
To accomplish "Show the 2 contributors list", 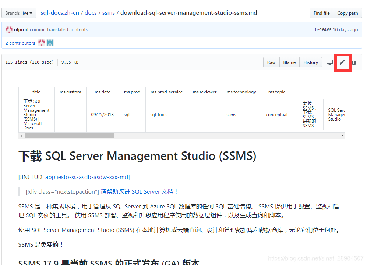I will tap(20, 43).
